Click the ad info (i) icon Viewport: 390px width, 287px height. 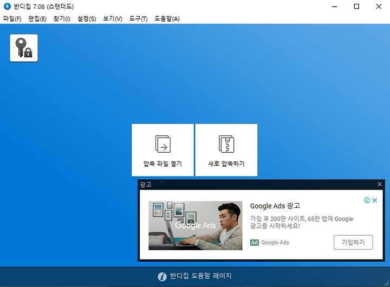click(x=367, y=200)
